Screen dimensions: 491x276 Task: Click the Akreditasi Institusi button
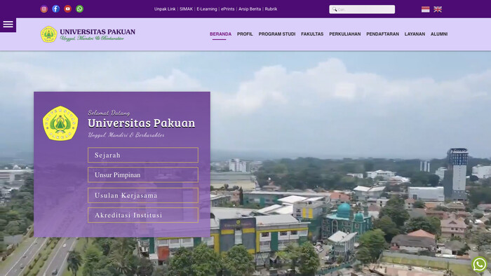143,215
